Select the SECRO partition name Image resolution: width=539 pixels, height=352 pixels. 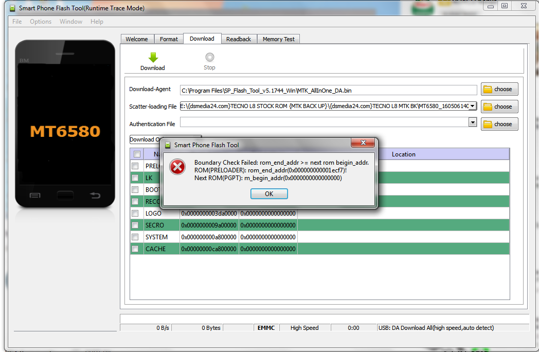coord(155,225)
